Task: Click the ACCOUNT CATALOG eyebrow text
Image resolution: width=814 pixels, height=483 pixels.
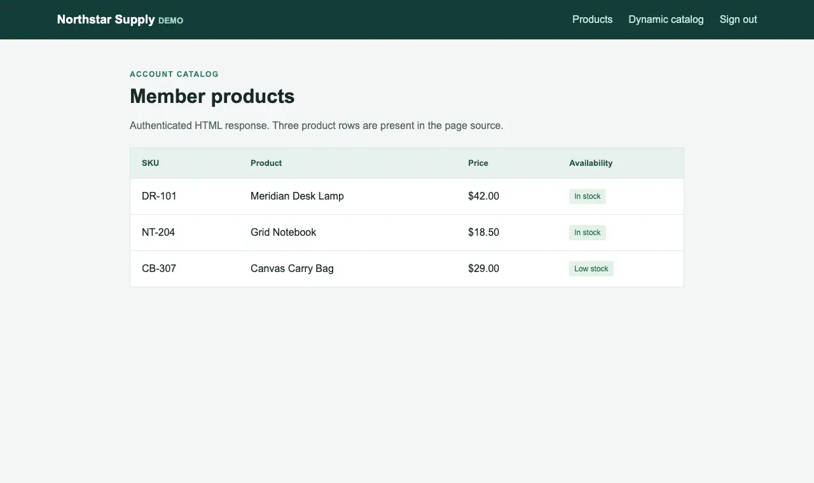Action: 174,74
